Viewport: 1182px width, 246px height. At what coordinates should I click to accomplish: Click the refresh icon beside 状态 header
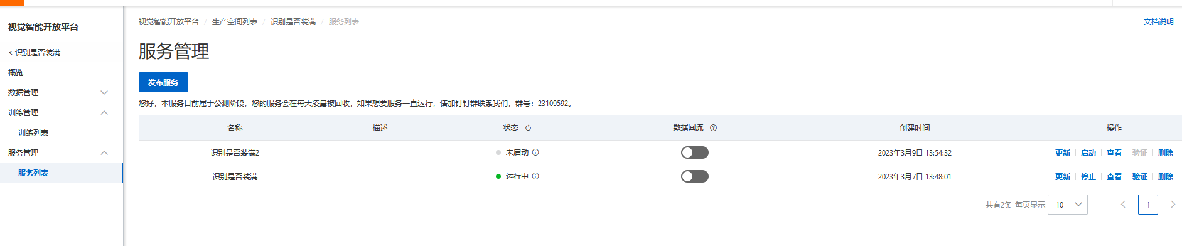pos(529,128)
